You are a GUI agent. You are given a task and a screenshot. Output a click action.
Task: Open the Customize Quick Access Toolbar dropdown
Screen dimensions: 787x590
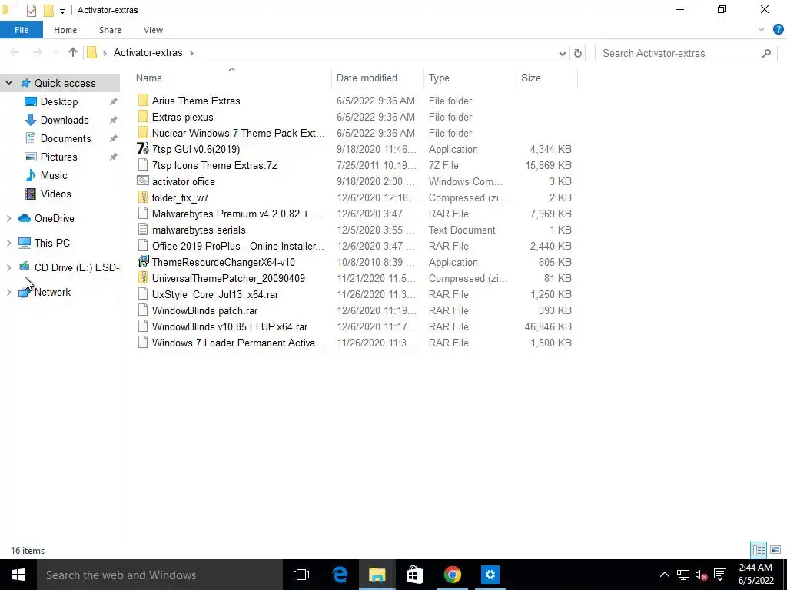pyautogui.click(x=62, y=11)
